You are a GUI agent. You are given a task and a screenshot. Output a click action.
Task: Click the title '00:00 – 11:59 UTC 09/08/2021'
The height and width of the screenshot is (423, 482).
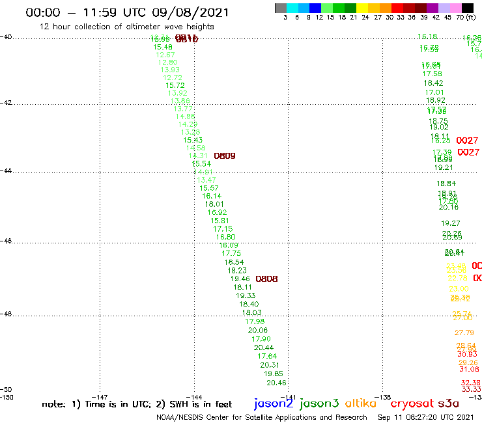(x=127, y=12)
